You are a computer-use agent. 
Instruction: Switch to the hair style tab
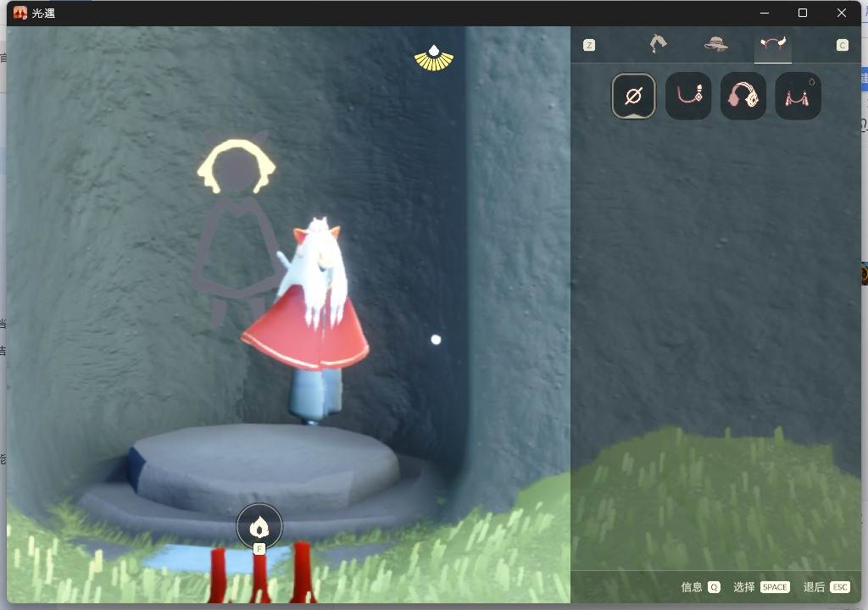(658, 44)
